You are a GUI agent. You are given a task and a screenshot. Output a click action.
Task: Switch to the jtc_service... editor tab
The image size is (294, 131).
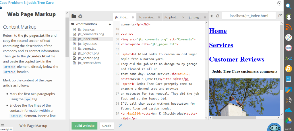tap(147, 17)
